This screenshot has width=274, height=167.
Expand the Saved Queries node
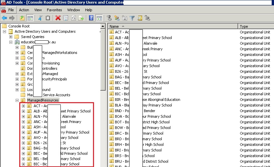[x=11, y=37]
